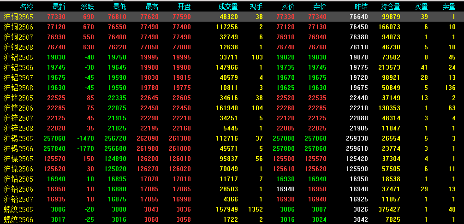Select the 沪铝2508 contract name
The height and width of the screenshot is (224, 464).
tap(18, 88)
